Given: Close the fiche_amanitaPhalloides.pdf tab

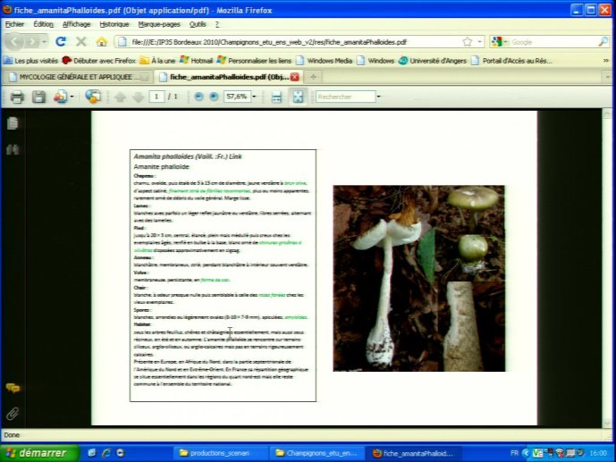Looking at the screenshot, I should [x=295, y=77].
